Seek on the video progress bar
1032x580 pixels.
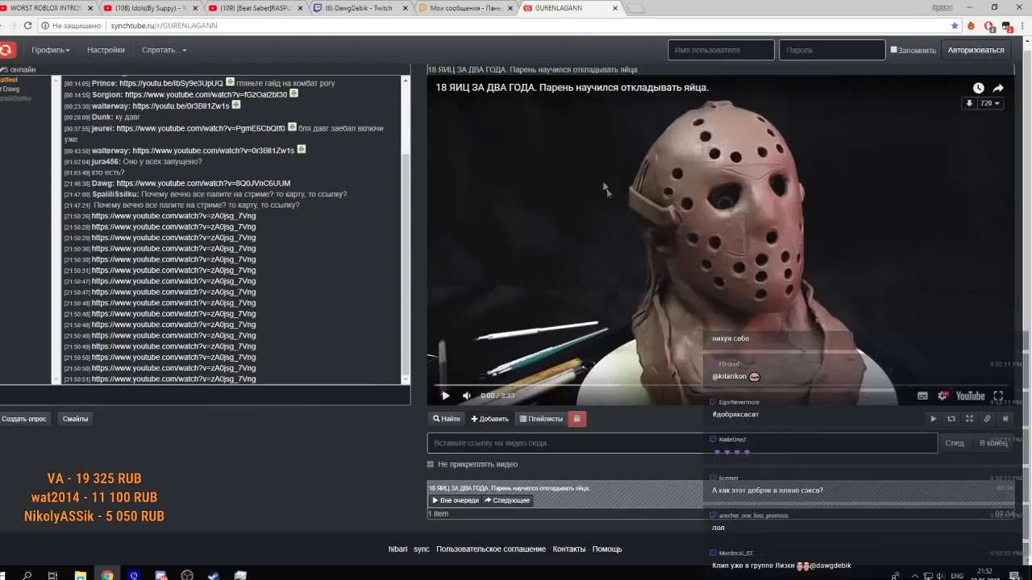tap(721, 384)
